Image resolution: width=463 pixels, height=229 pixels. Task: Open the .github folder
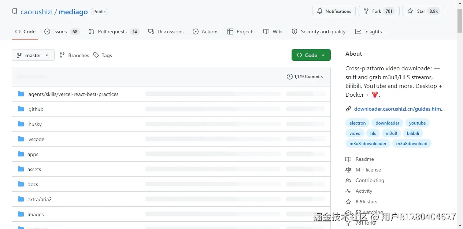click(35, 109)
